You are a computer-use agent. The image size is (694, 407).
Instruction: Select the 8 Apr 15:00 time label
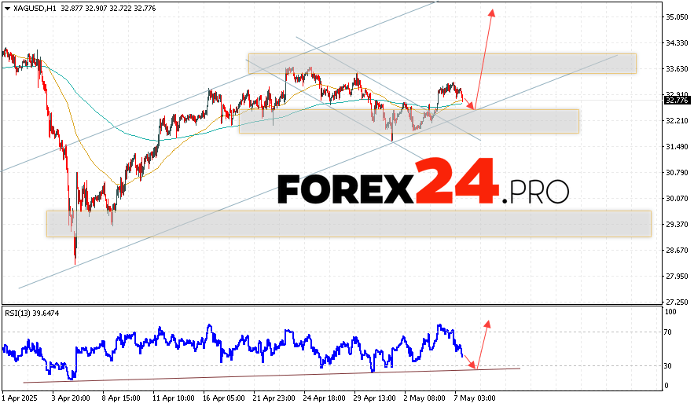[121, 398]
